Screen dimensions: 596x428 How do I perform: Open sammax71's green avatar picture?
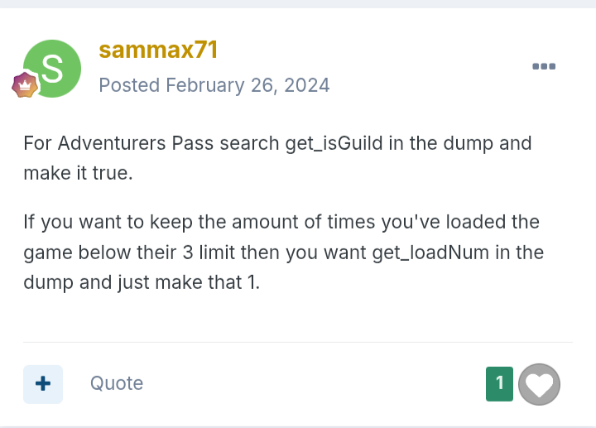click(x=52, y=68)
